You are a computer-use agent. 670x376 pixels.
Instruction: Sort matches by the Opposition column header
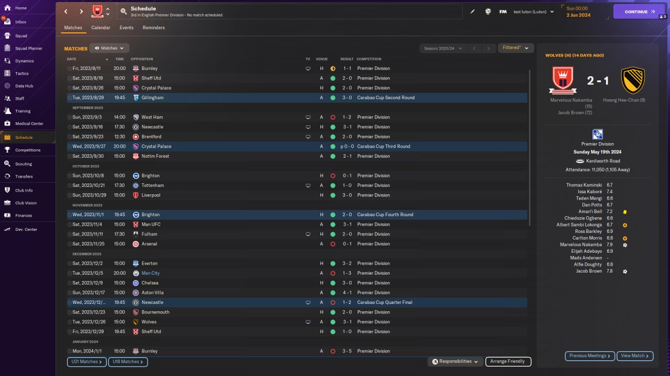pyautogui.click(x=141, y=59)
